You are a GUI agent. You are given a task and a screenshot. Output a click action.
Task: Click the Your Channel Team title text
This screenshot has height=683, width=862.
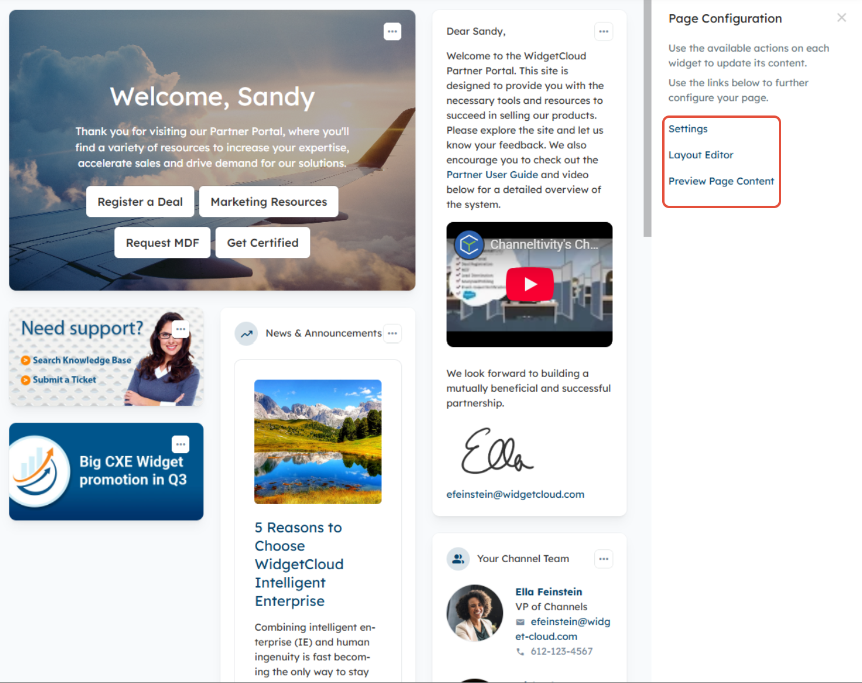523,559
